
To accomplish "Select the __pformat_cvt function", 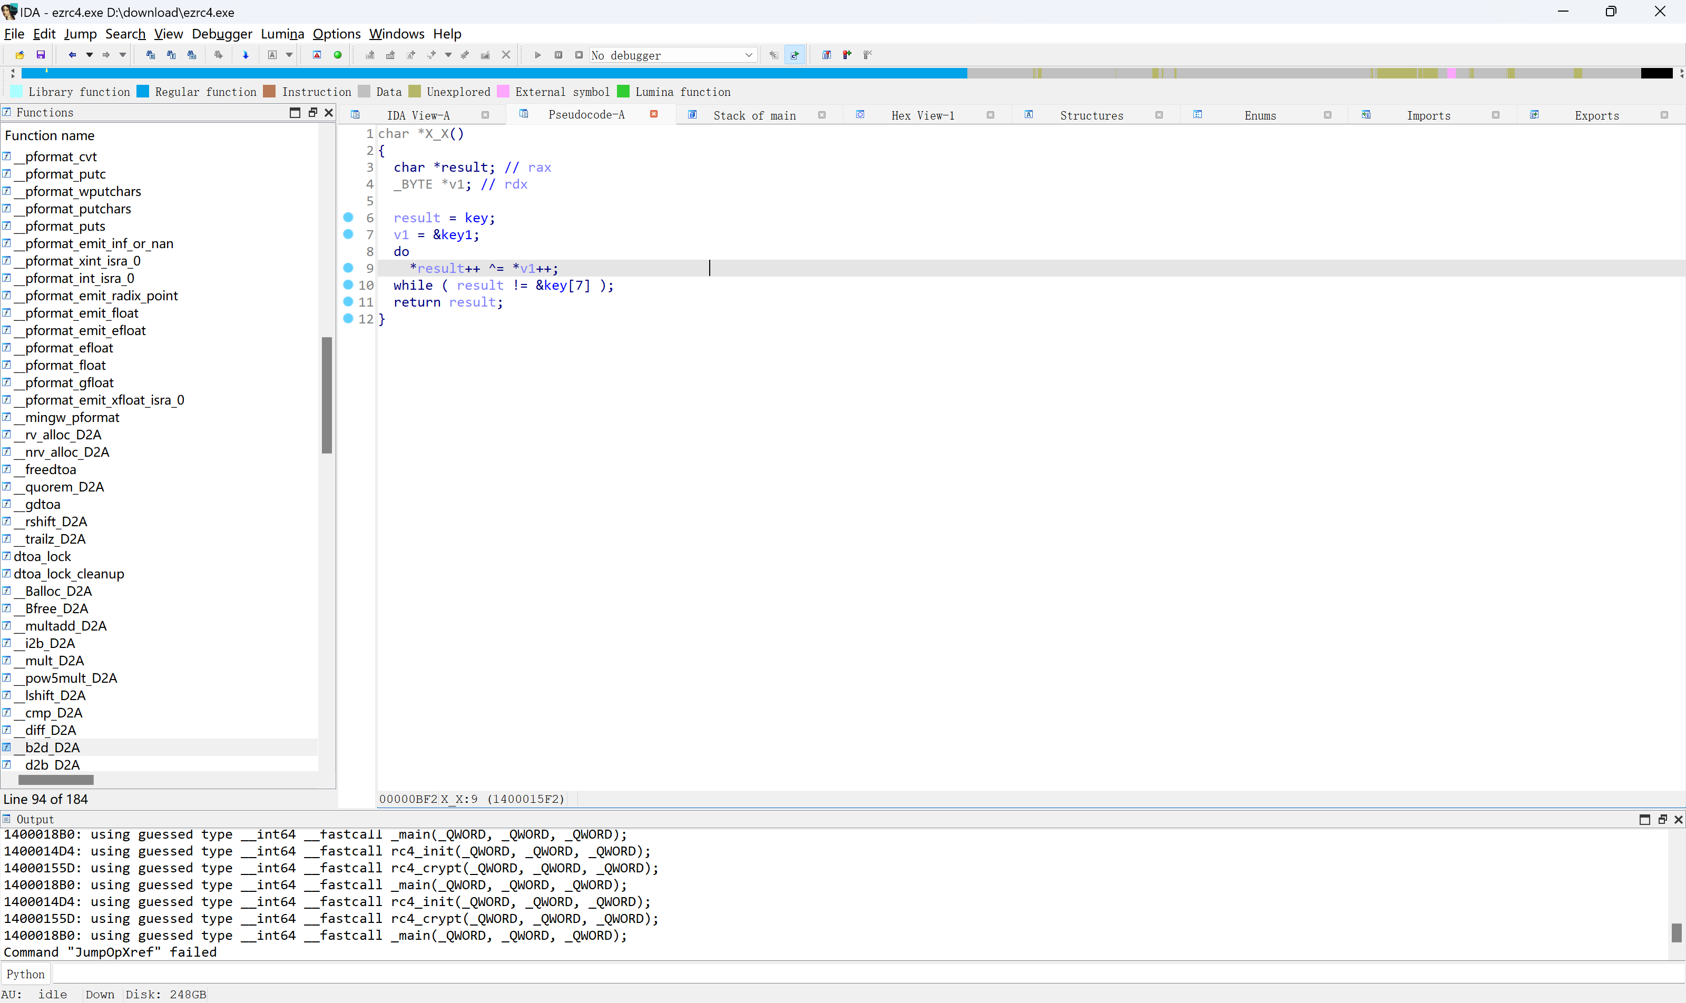I will tap(55, 156).
